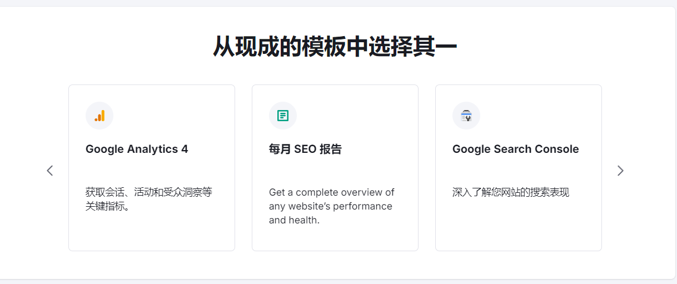Click the Google Search Console tool icon
The width and height of the screenshot is (677, 284).
tap(466, 116)
